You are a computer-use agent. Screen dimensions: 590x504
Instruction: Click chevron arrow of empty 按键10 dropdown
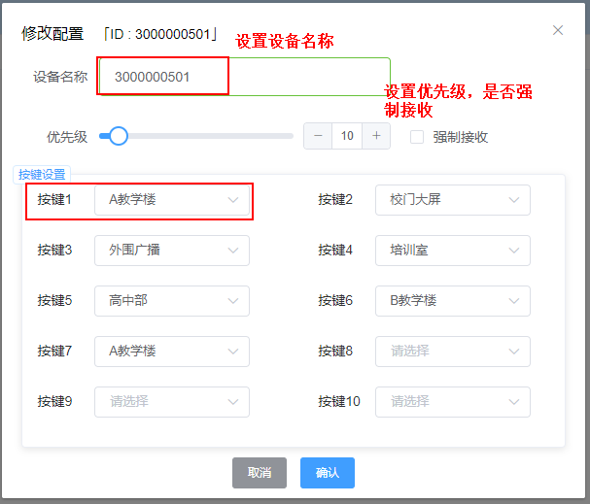coord(513,402)
